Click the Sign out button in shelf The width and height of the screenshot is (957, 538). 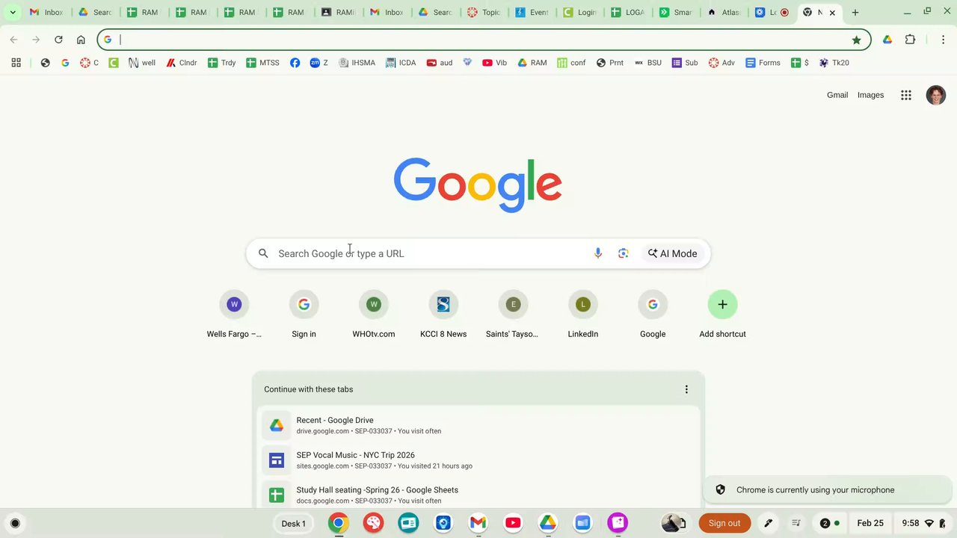724,523
